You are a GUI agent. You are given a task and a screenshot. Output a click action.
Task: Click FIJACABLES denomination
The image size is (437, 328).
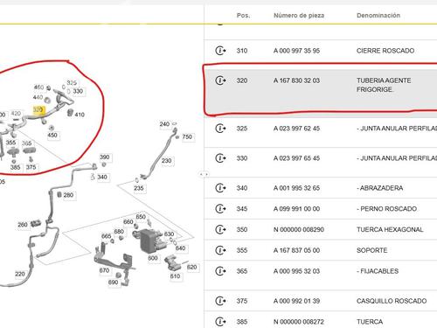click(378, 271)
